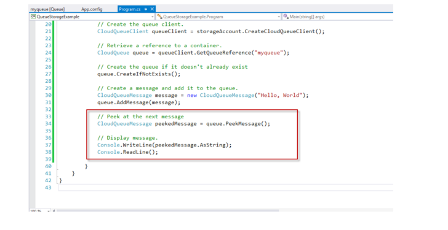Click GetQueueReference on line 24
This screenshot has width=448, height=230.
[x=224, y=53]
